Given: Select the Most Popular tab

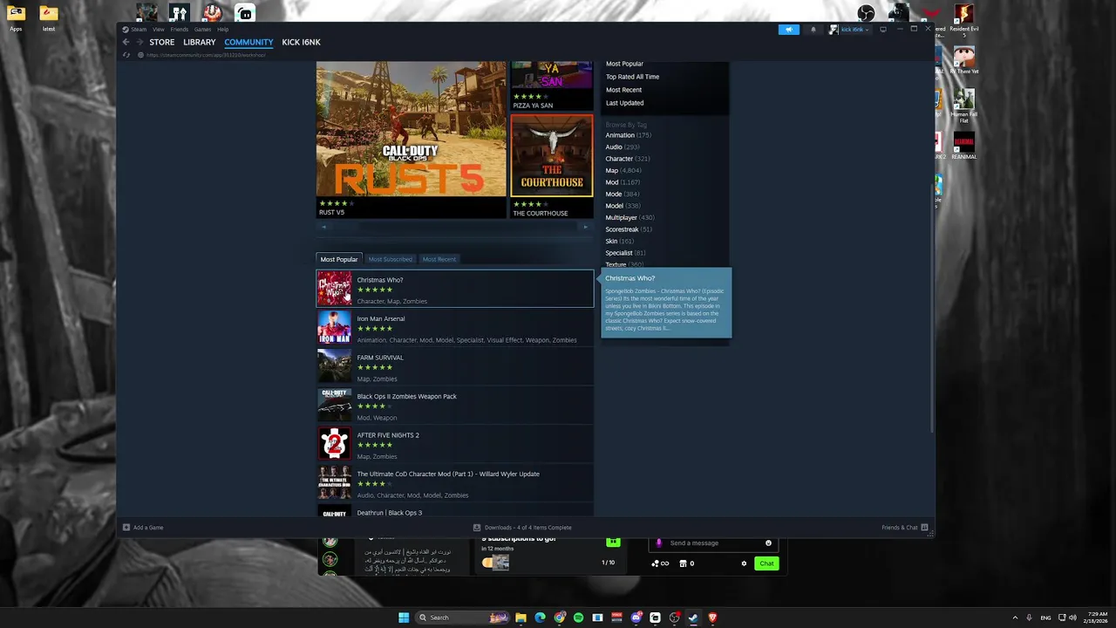Looking at the screenshot, I should click(x=339, y=259).
